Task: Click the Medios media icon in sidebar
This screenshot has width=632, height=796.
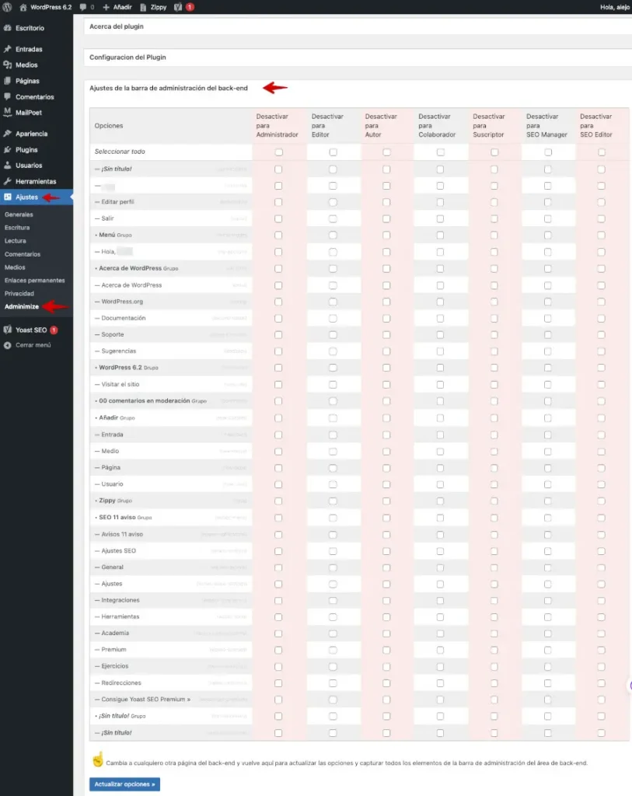Action: click(7, 65)
